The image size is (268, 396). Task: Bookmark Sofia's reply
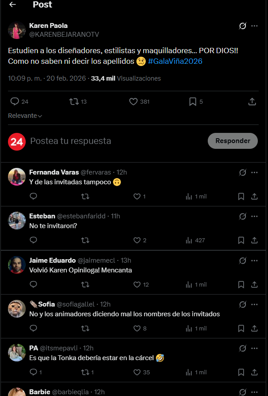(241, 329)
